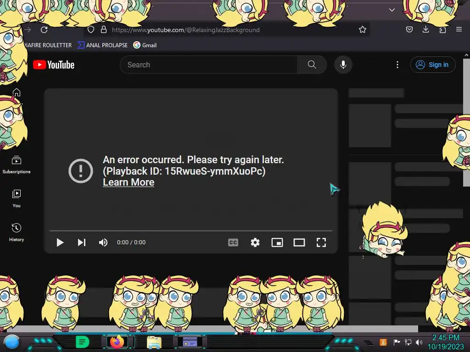The image size is (470, 352).
Task: Open Subscriptions in the sidebar
Action: pos(17,165)
